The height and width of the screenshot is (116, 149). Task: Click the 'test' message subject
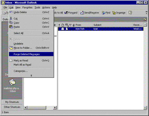click(95, 29)
